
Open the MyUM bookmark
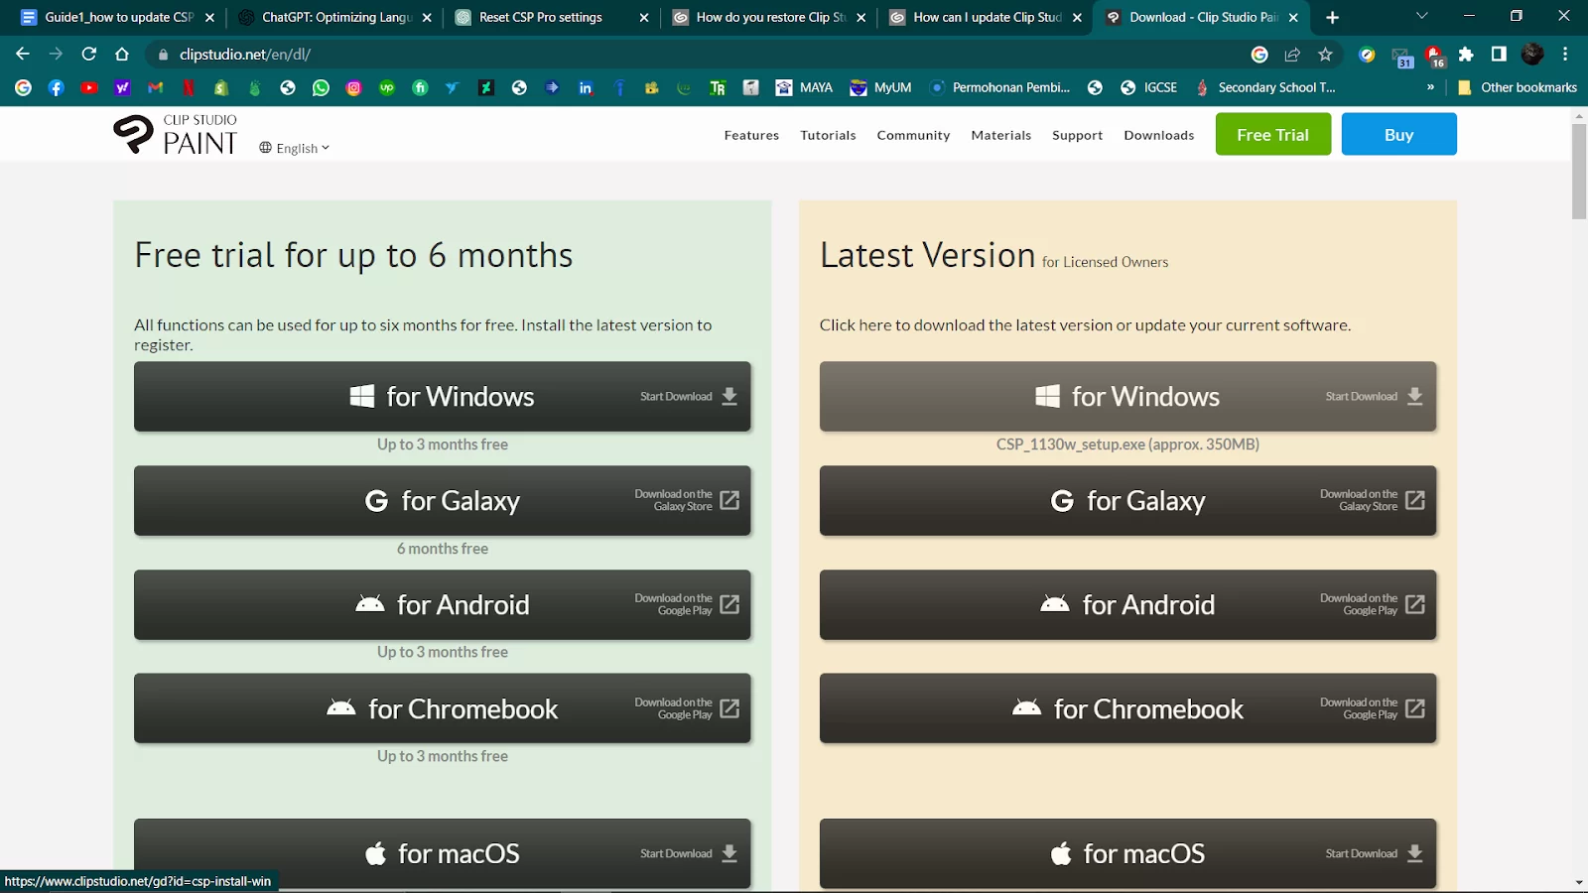click(881, 87)
